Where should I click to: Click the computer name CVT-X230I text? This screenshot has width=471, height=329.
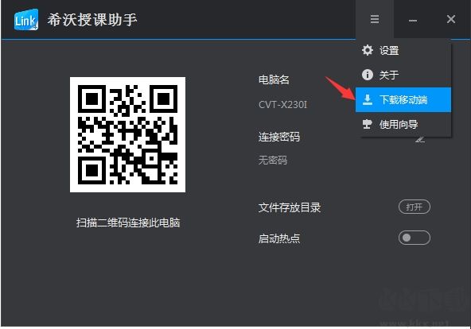pyautogui.click(x=283, y=105)
